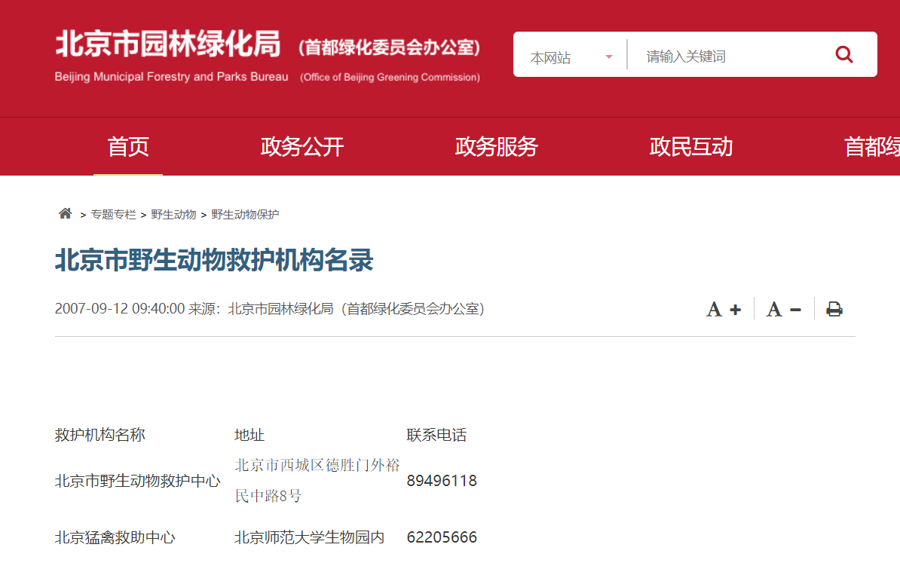Viewport: 900px width, 575px height.
Task: Increase font size with the A+ icon
Action: [723, 309]
